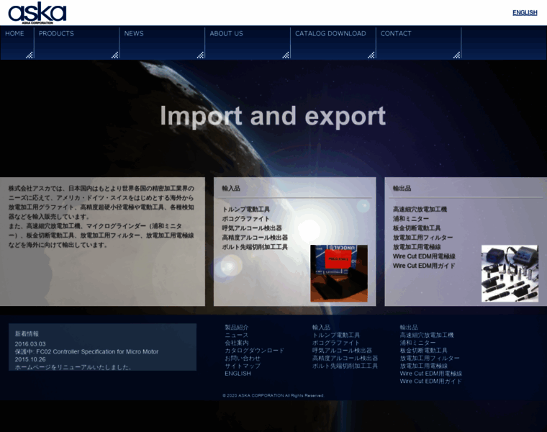Open the NEWS menu item
The width and height of the screenshot is (547, 432).
(x=162, y=43)
